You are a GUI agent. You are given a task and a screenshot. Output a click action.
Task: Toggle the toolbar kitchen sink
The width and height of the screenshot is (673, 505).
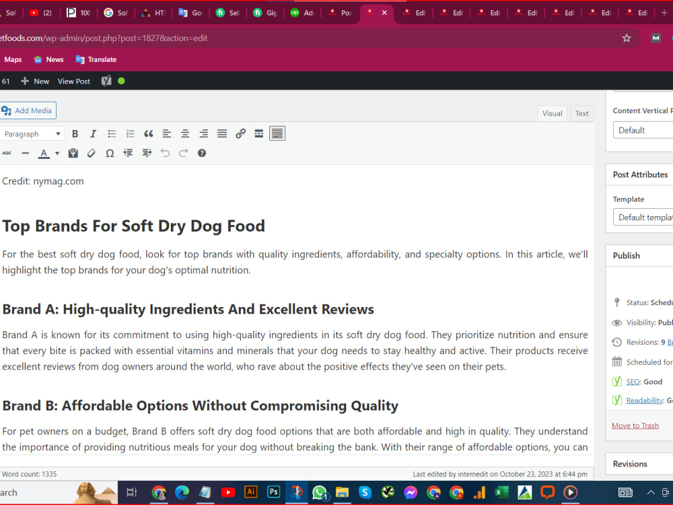click(x=277, y=133)
